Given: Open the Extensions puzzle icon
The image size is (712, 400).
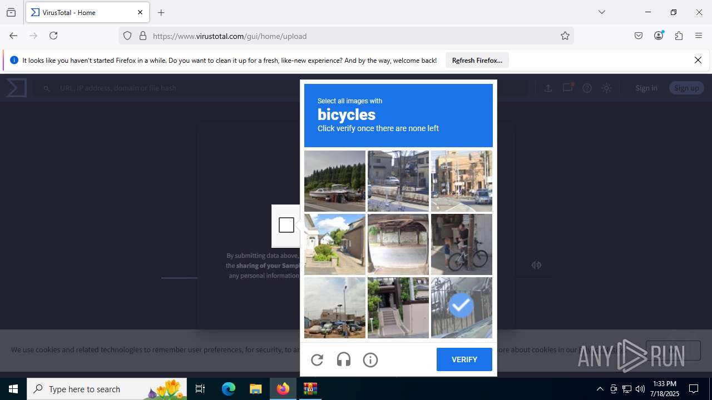Looking at the screenshot, I should click(x=679, y=36).
